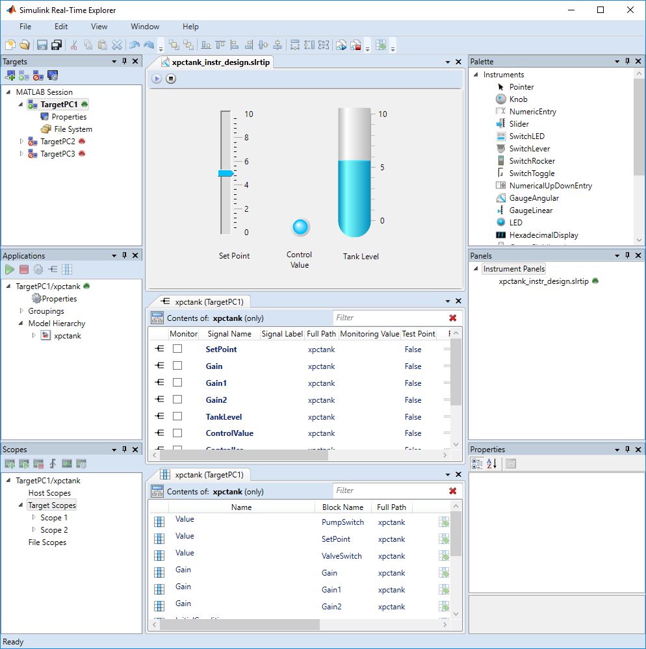Open xpctank_instr_design.slrtip in Panels list
The image size is (646, 649).
point(543,281)
